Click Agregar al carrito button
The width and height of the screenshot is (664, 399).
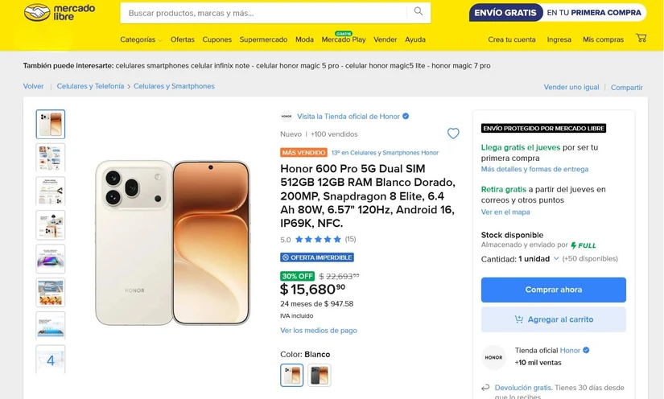click(554, 319)
